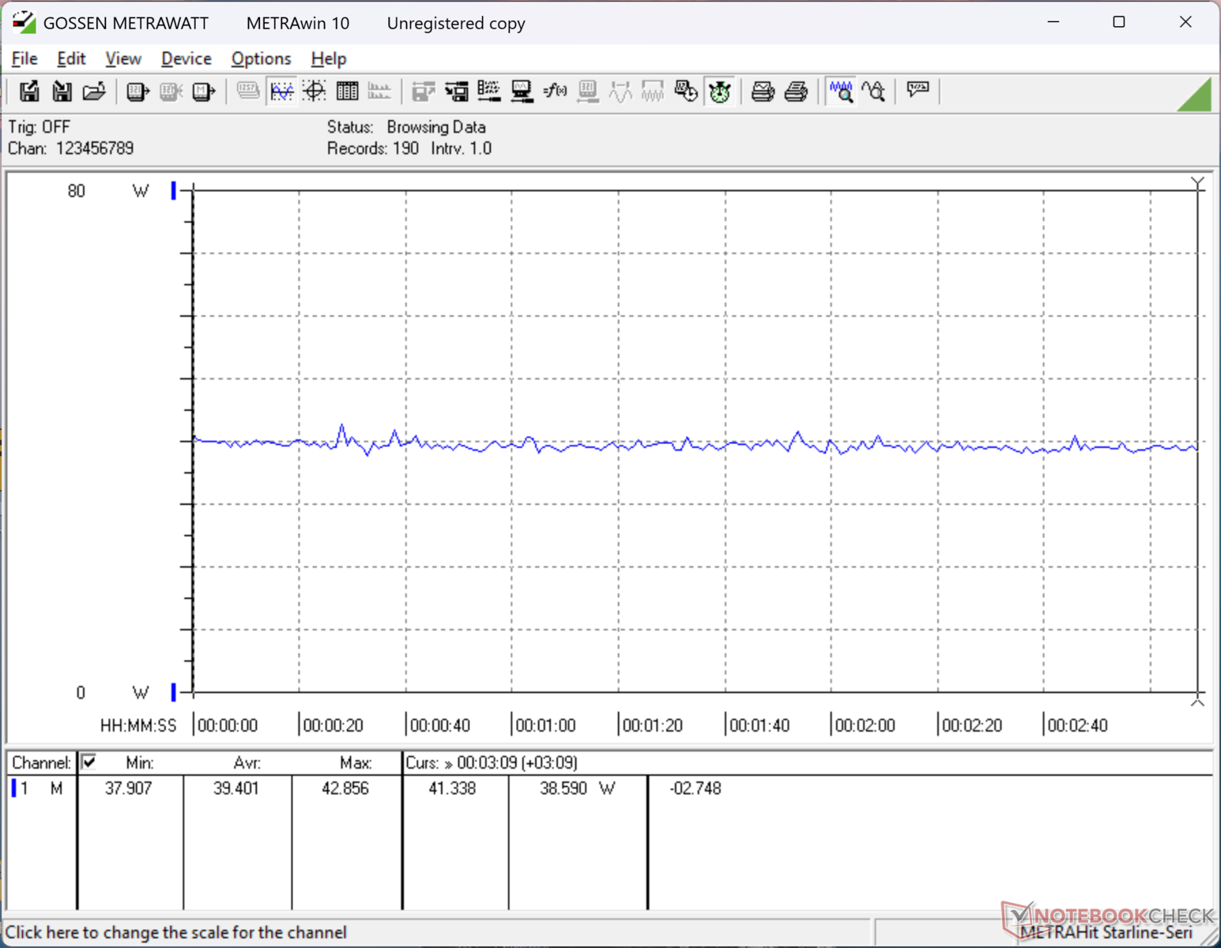Toggle the Channel checkbox in the table header
The height and width of the screenshot is (948, 1221).
[89, 762]
